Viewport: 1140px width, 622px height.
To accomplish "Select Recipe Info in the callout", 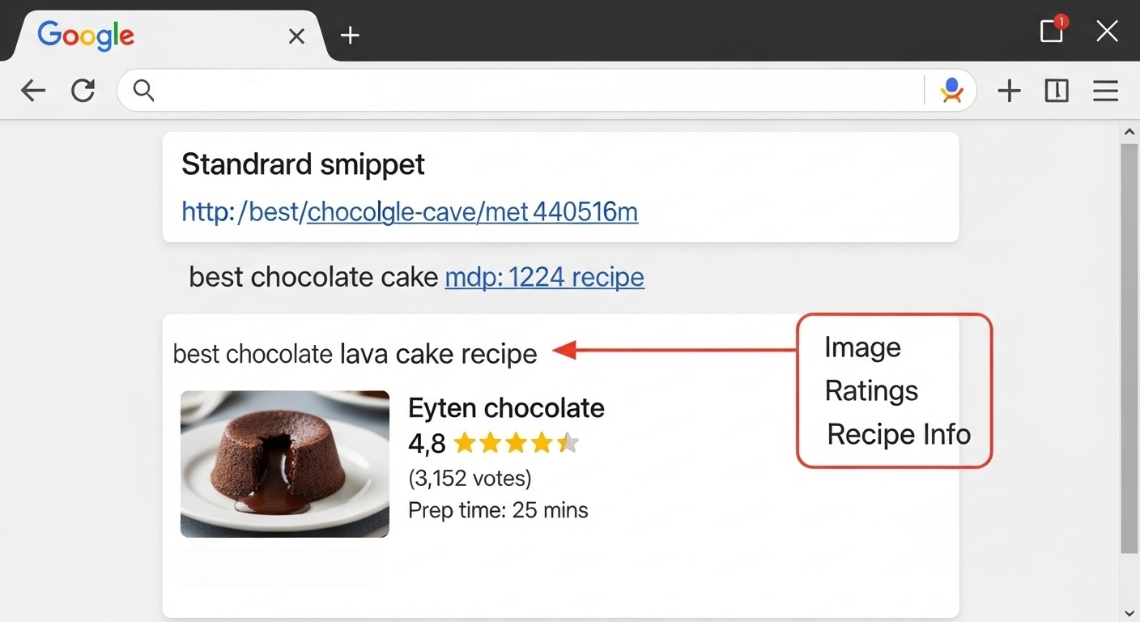I will pos(898,435).
